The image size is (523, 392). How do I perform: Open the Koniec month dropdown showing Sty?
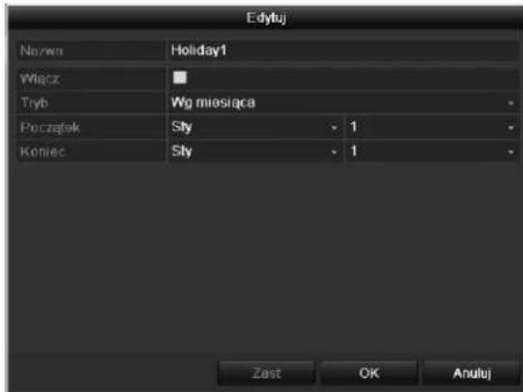(x=255, y=151)
